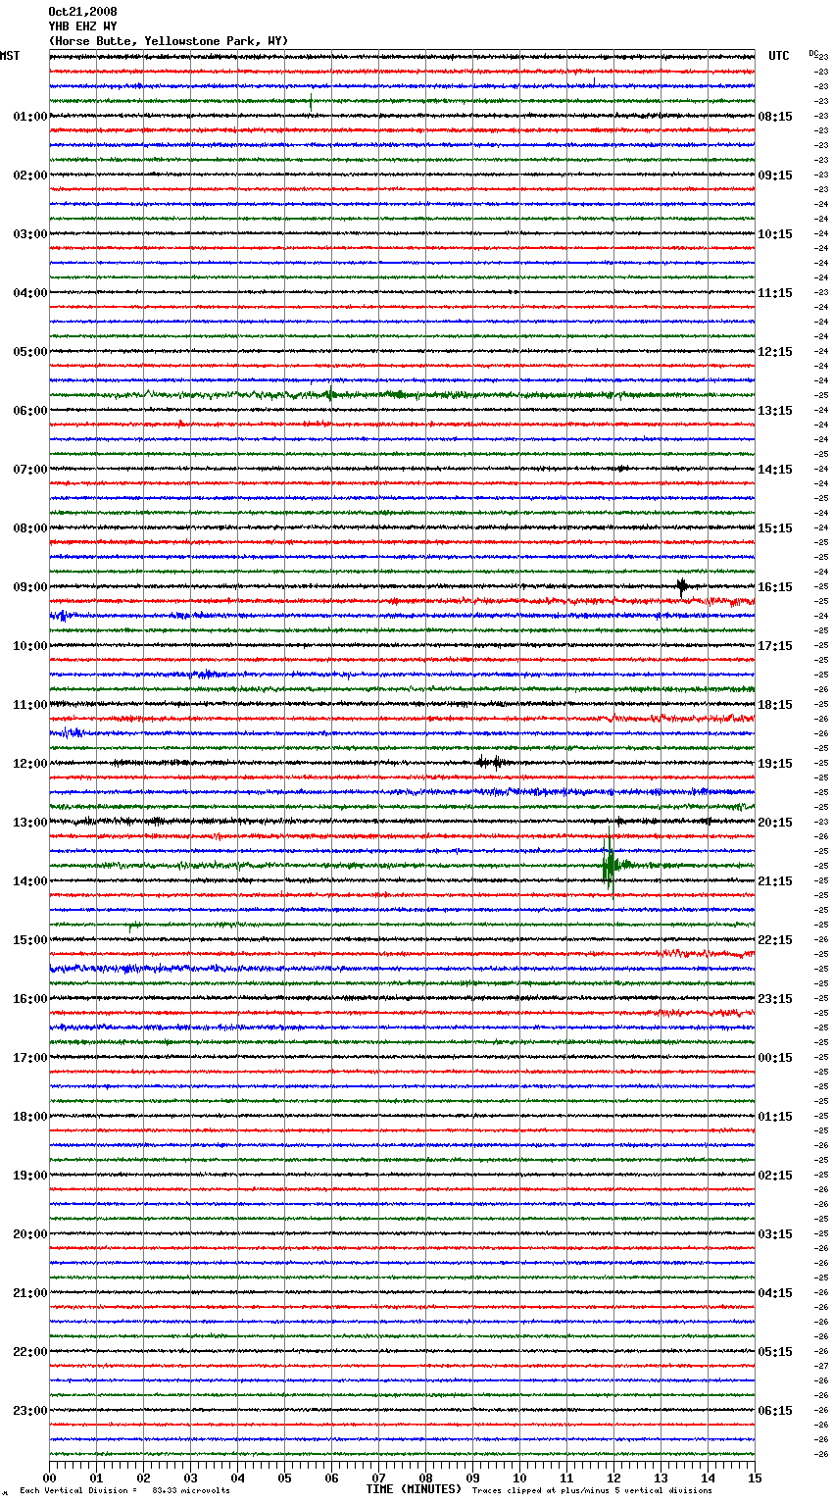Select the 18:00 MST row label
833x1504 pixels.
[30, 1117]
